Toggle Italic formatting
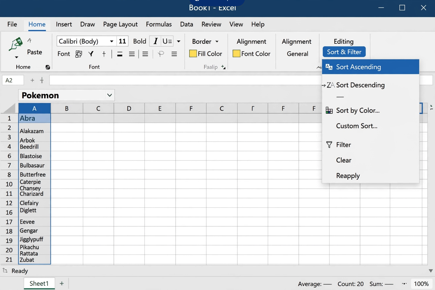The height and width of the screenshot is (290, 435). 155,41
